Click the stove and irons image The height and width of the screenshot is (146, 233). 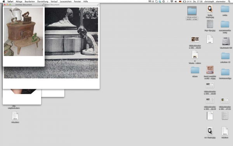coord(23,32)
